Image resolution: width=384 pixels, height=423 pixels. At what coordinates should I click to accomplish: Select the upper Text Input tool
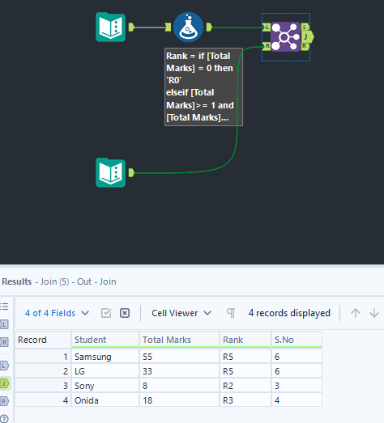coord(110,27)
